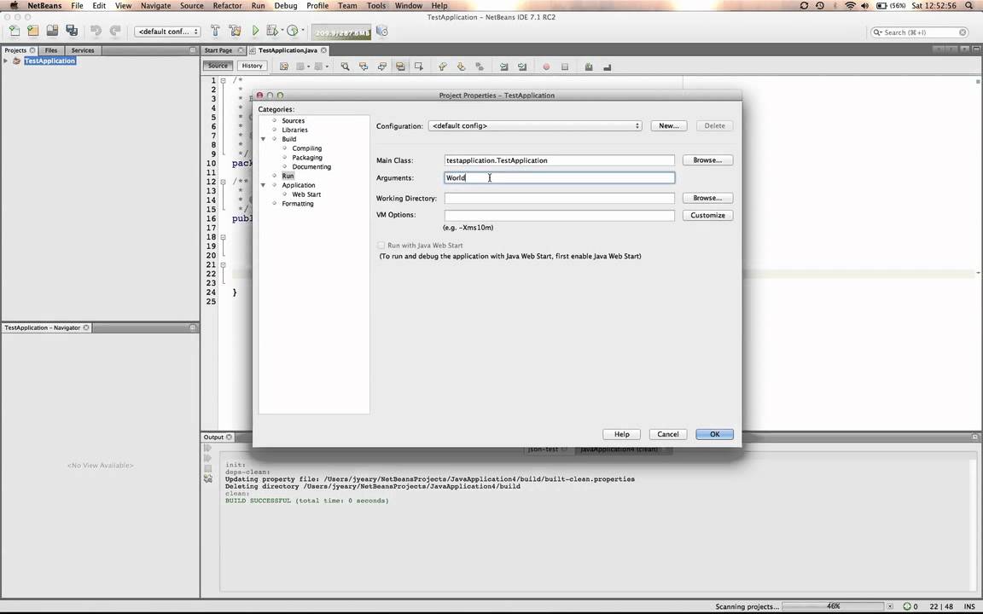Click the Customize button for VM Options
Viewport: 983px width, 614px height.
tap(707, 216)
